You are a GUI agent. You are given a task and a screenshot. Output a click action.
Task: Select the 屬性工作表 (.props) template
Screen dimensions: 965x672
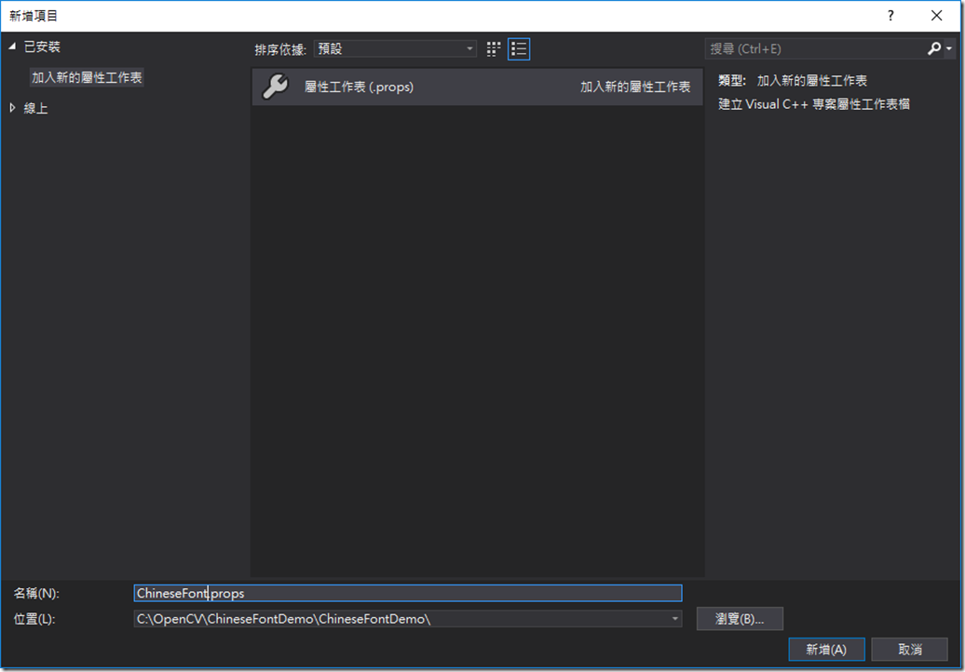[477, 87]
